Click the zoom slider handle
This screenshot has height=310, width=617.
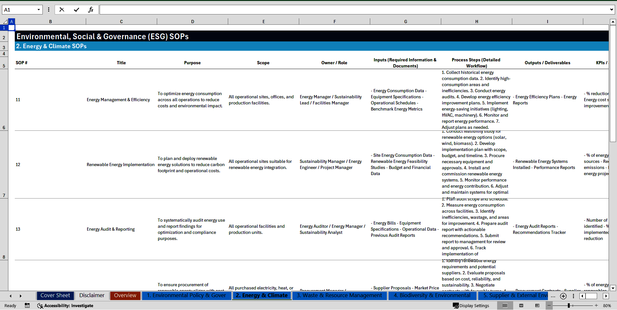point(568,306)
